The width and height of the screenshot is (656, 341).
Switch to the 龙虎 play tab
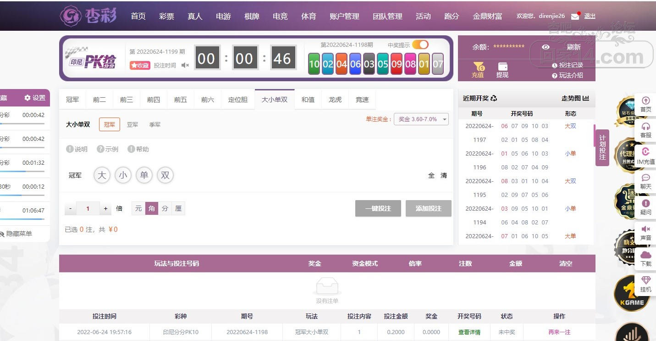[335, 100]
